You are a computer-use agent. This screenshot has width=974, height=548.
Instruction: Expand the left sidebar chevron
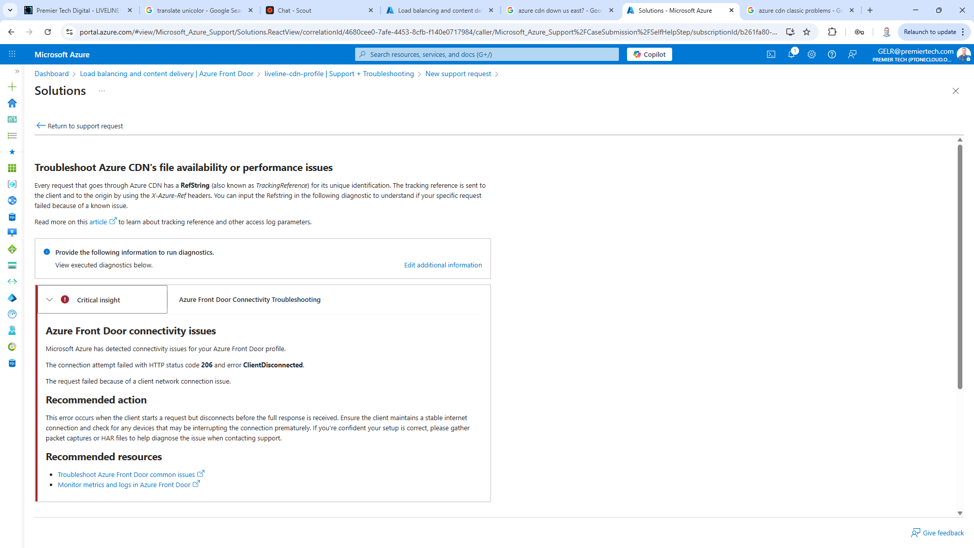tap(17, 72)
